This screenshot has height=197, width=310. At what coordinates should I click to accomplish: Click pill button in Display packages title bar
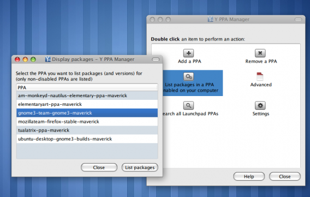(156, 59)
